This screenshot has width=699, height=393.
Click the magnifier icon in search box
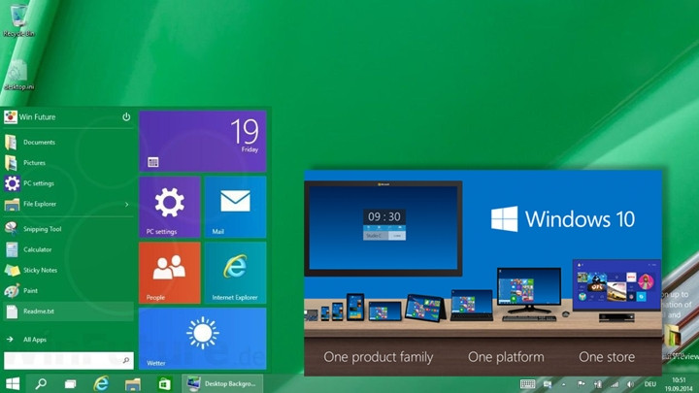[x=126, y=360]
